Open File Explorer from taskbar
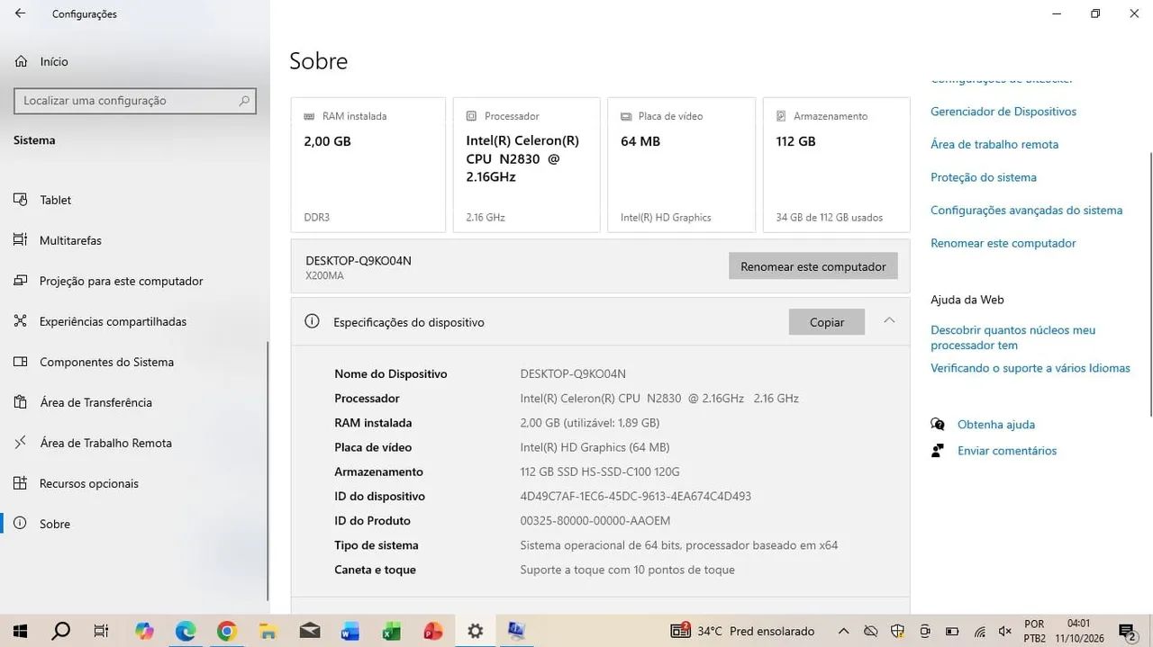Viewport: 1153px width, 647px height. coord(268,631)
